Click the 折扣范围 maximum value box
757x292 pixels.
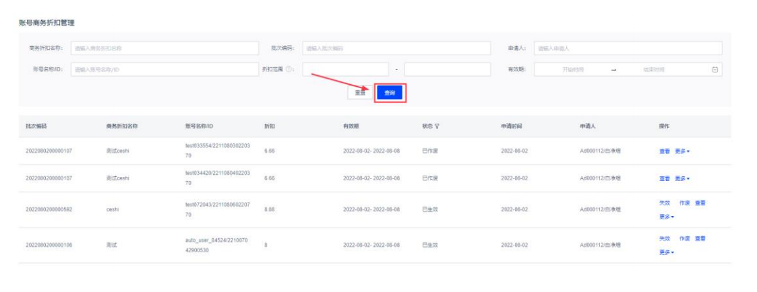(448, 69)
